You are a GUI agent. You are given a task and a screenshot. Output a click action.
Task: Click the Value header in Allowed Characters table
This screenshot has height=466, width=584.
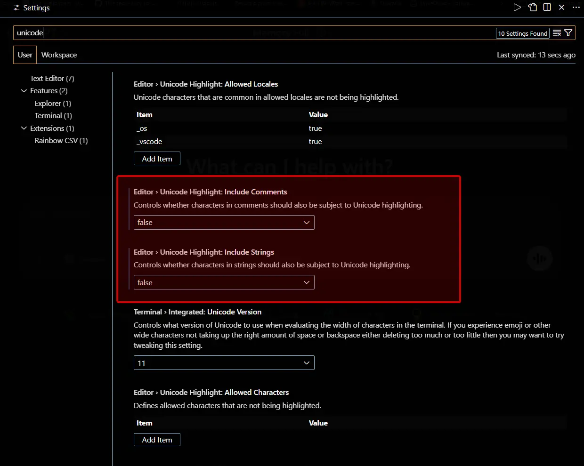click(318, 423)
